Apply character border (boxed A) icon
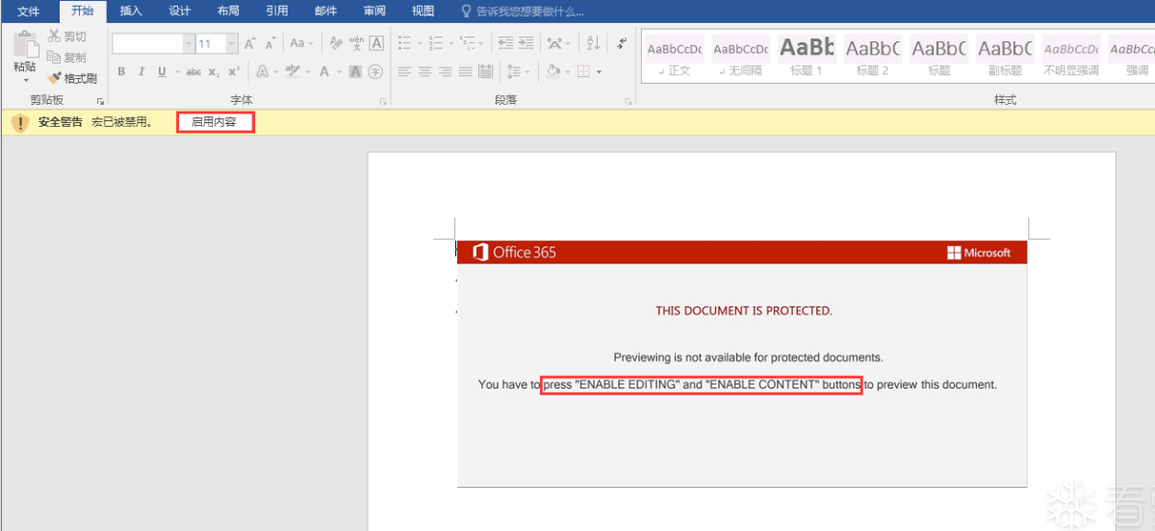Screen dimensions: 1155x531 (x=376, y=43)
